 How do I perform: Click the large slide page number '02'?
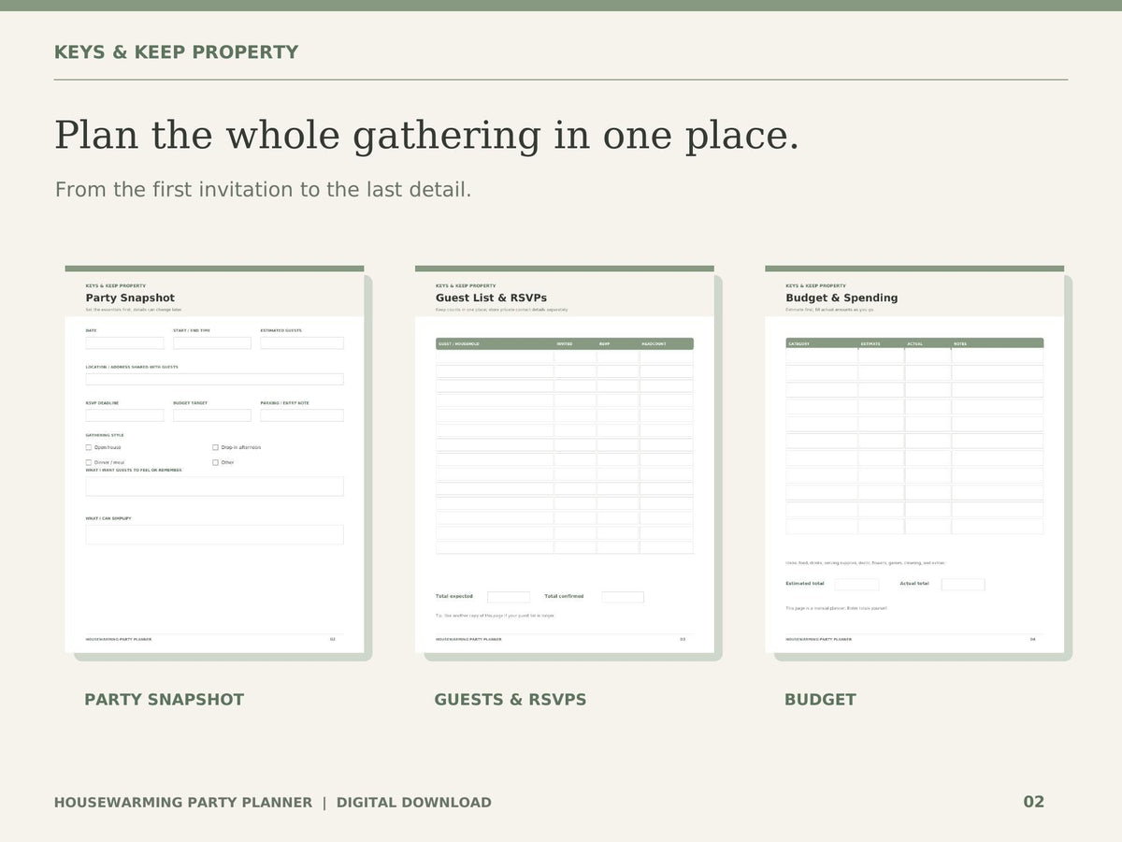coord(1033,802)
